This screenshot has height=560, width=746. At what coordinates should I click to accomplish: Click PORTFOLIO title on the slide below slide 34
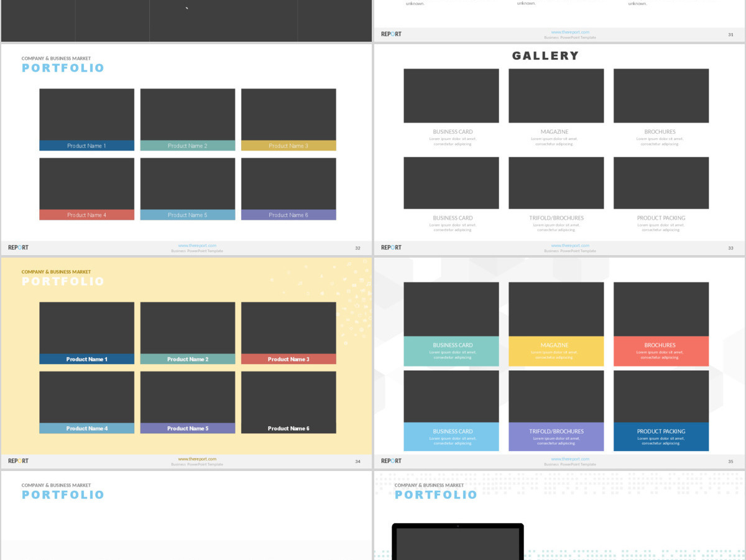[x=63, y=495]
